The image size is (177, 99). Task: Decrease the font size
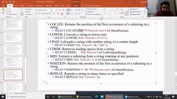coord(60,10)
